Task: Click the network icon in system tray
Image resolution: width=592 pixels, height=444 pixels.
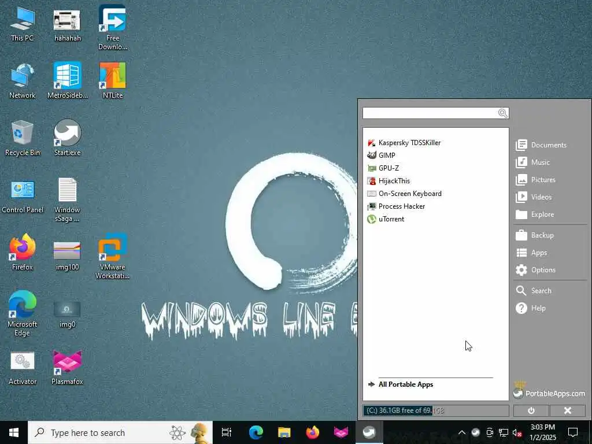Action: tap(504, 432)
